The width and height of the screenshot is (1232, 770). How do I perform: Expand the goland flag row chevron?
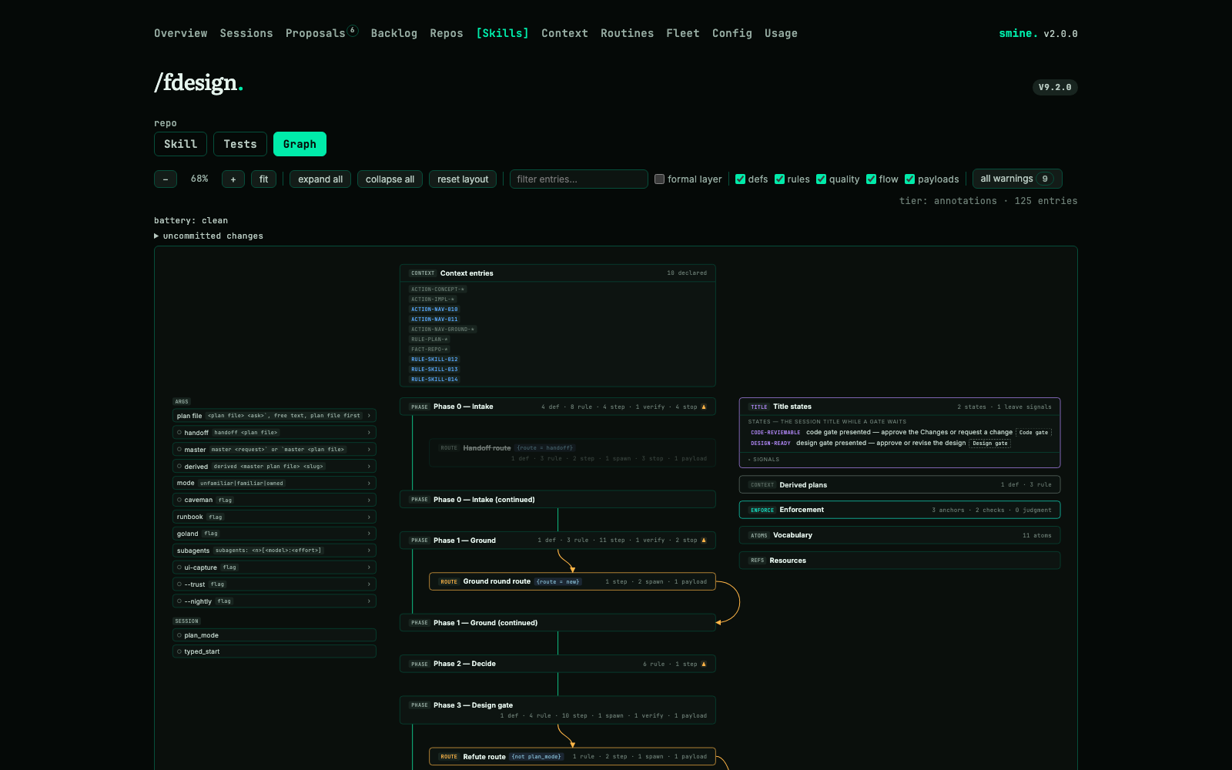tap(369, 534)
